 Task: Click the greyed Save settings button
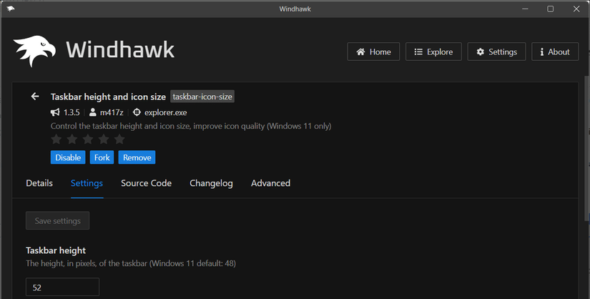point(58,220)
